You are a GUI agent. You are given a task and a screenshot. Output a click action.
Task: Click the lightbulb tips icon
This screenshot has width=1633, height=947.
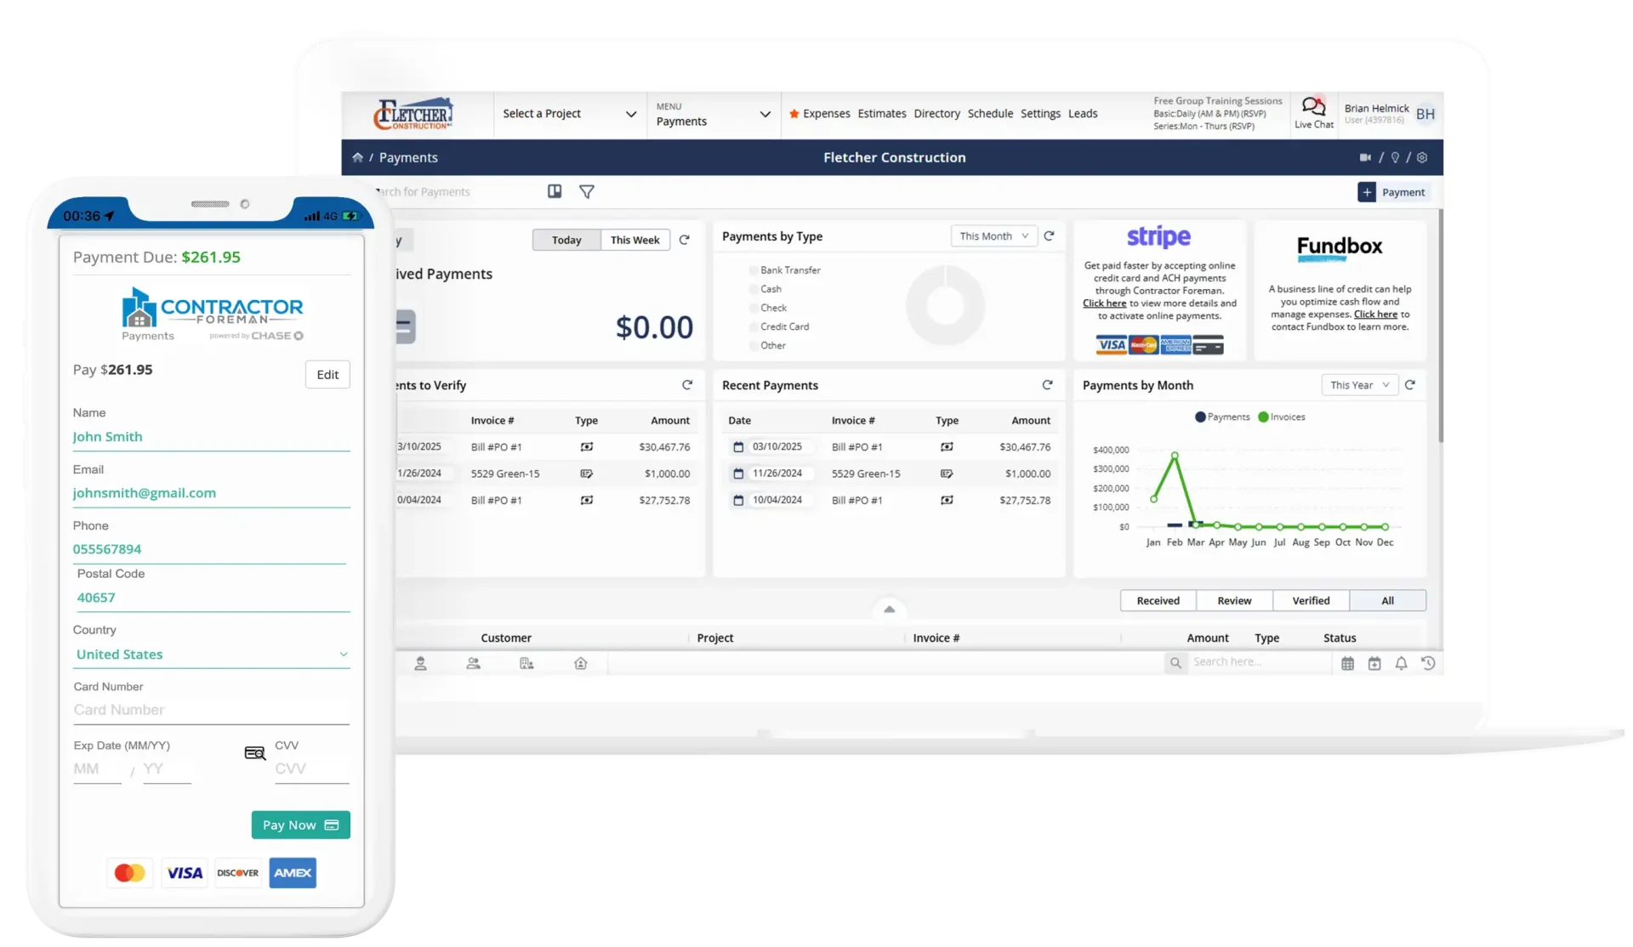point(1395,157)
